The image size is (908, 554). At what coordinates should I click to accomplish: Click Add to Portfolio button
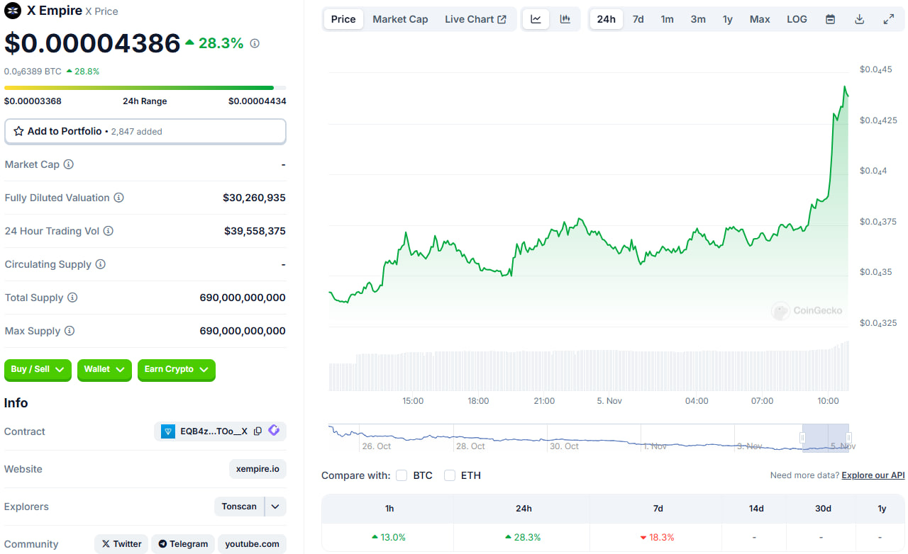(145, 131)
